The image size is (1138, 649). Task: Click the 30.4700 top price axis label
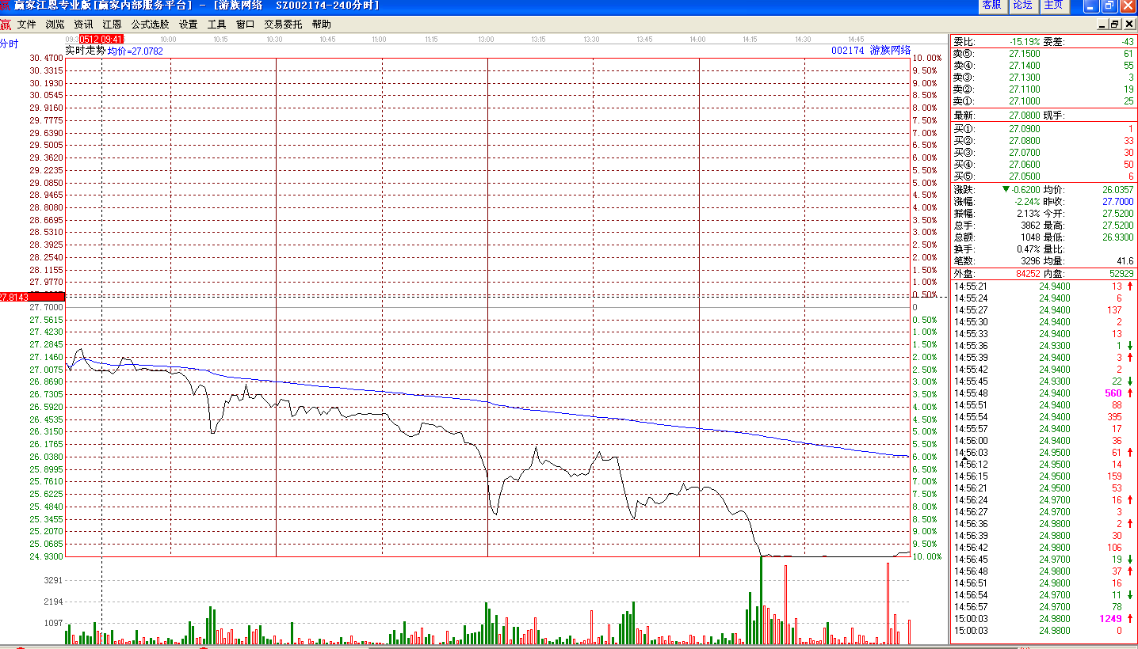point(46,58)
